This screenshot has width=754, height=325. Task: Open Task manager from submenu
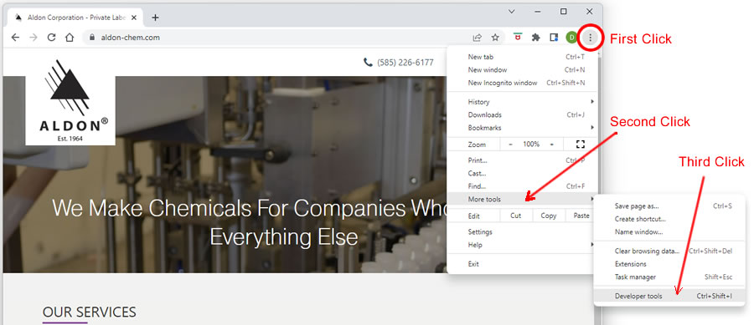click(669, 277)
